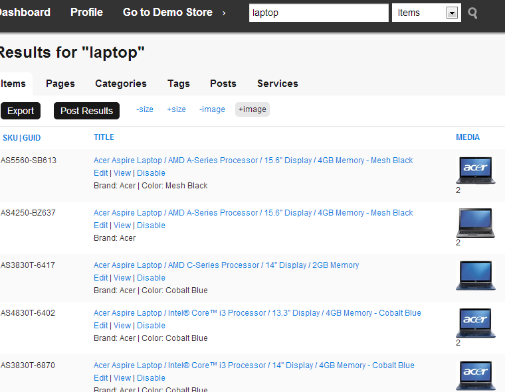
Task: Click the +image toggle
Action: pyautogui.click(x=252, y=109)
